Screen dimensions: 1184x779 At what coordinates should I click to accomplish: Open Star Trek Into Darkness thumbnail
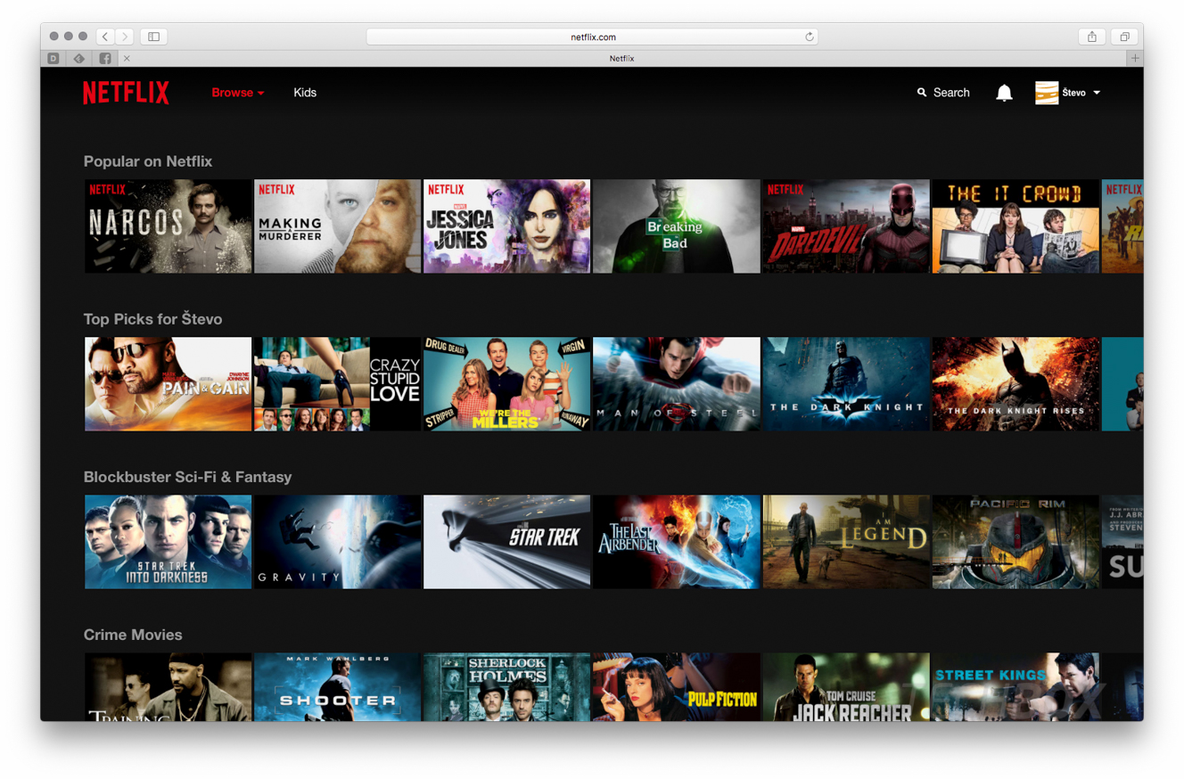click(x=168, y=542)
